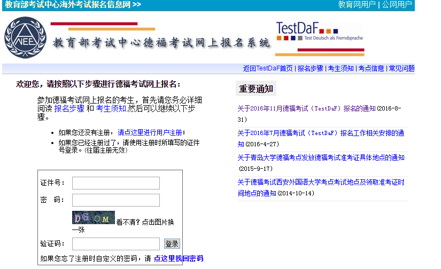441x269 pixels.
Task: Focus the 密码 input field
Action: (115, 200)
